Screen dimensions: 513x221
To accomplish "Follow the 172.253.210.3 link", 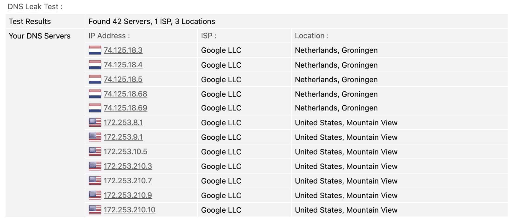I will click(x=128, y=166).
